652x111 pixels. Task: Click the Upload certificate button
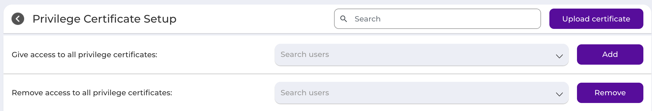click(596, 19)
